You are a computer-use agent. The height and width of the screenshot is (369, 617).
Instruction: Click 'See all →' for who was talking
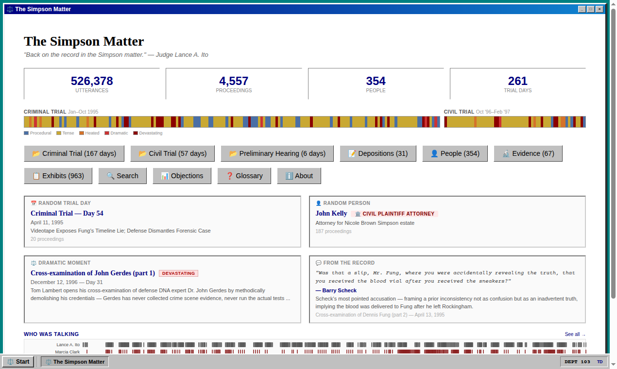575,334
